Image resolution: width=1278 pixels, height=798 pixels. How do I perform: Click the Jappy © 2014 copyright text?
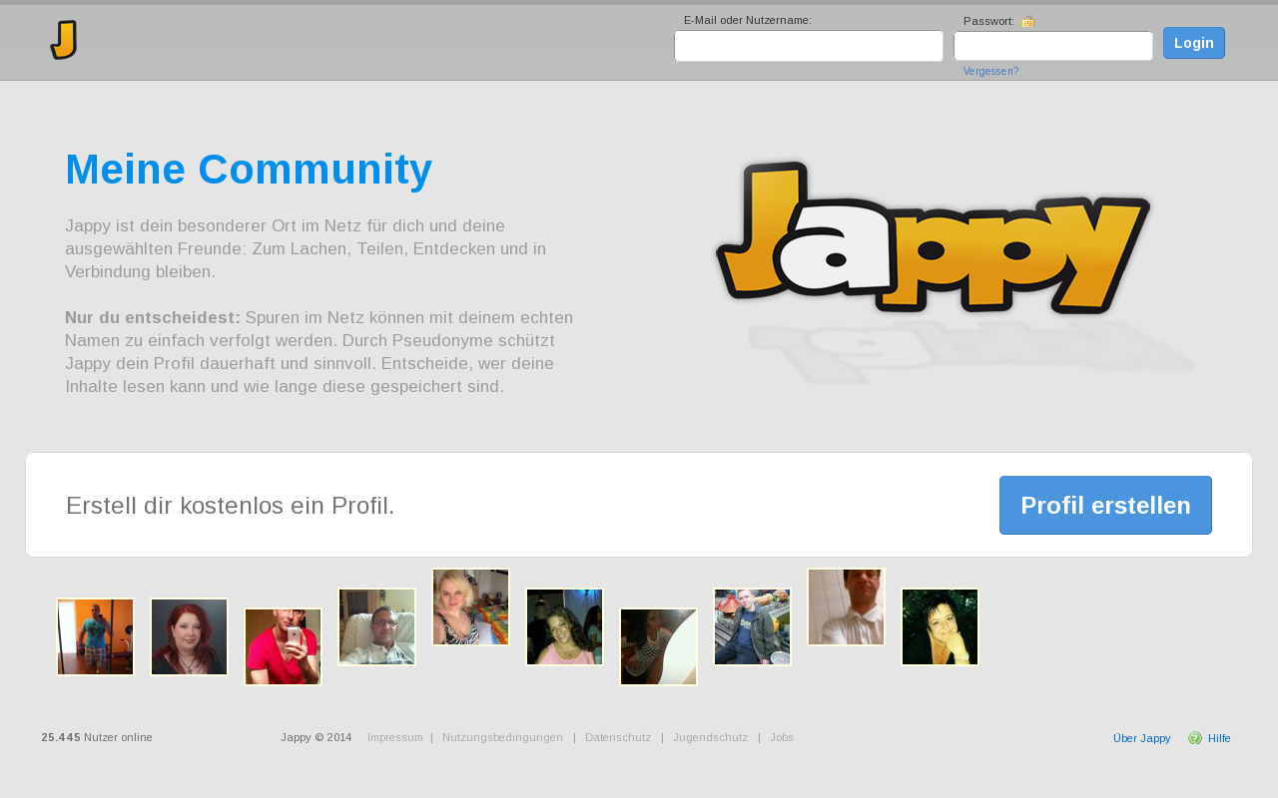point(316,737)
